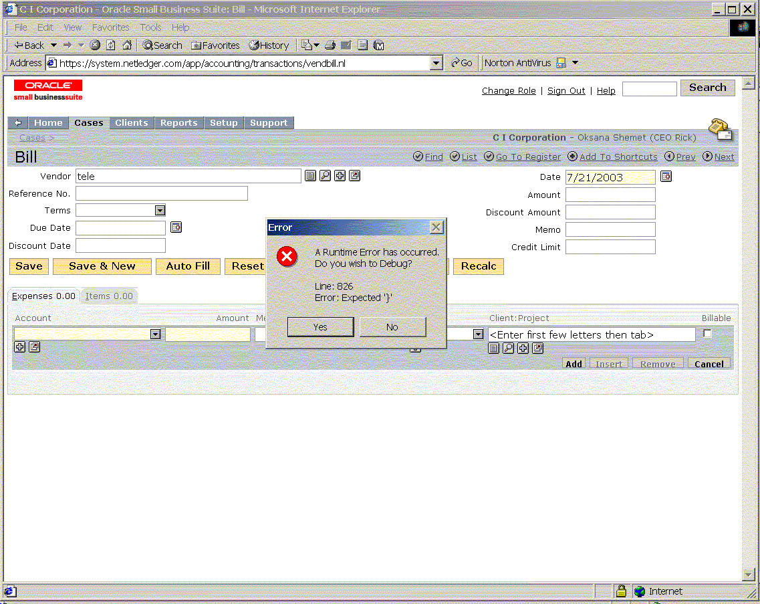Open the Favorites menu in the menu bar
The image size is (760, 604).
click(x=111, y=27)
